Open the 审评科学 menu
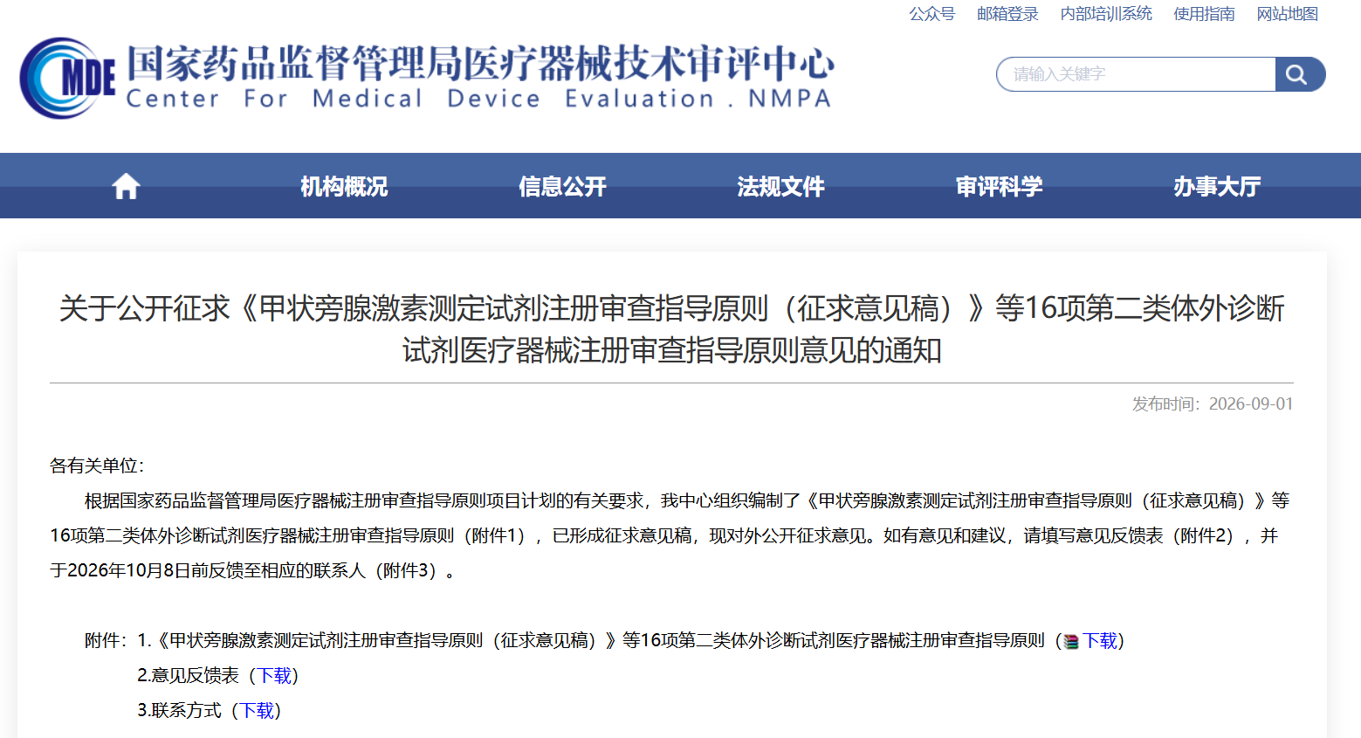 [x=999, y=186]
